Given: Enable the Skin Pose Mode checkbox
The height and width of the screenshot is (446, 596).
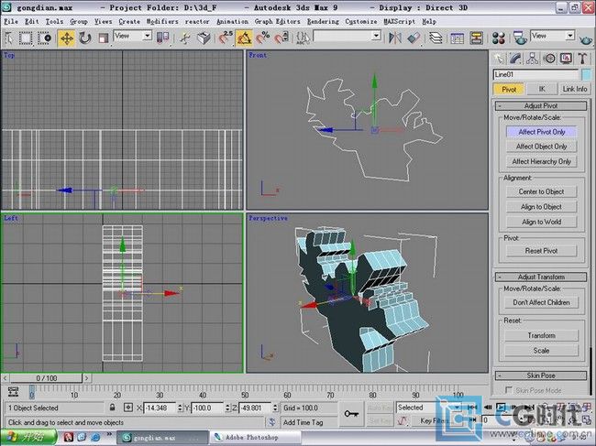Looking at the screenshot, I should [509, 390].
